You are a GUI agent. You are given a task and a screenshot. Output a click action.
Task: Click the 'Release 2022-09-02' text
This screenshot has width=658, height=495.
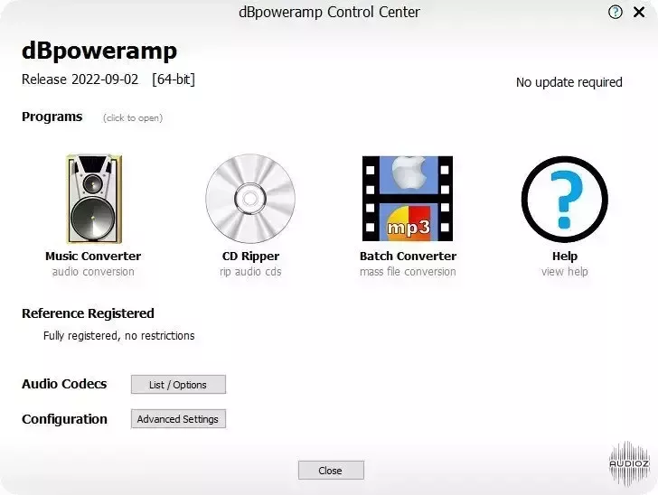80,79
